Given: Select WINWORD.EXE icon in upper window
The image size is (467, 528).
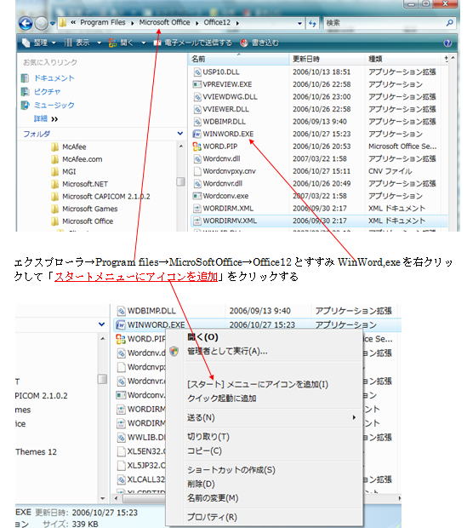Looking at the screenshot, I should point(196,134).
